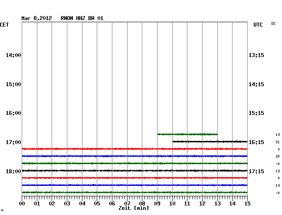282x215 pixels.
Task: Click the 18:00 CET time label
Action: [x=13, y=171]
